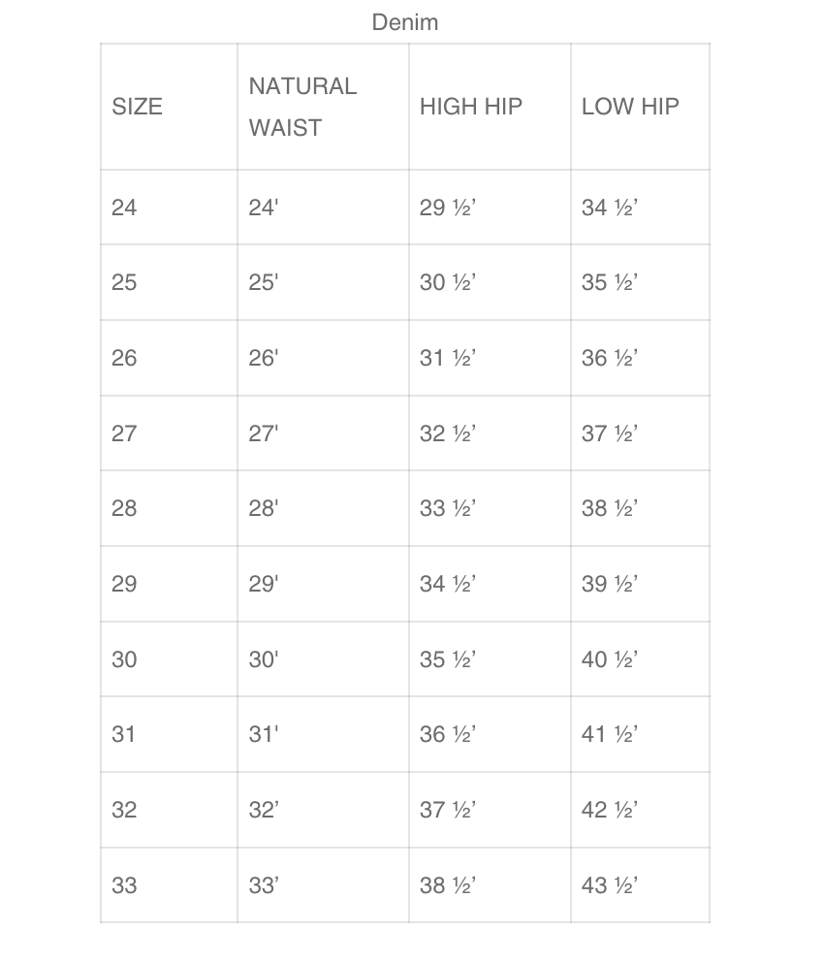Click the 40 ½' low hip cell
The image size is (824, 962).
(609, 659)
